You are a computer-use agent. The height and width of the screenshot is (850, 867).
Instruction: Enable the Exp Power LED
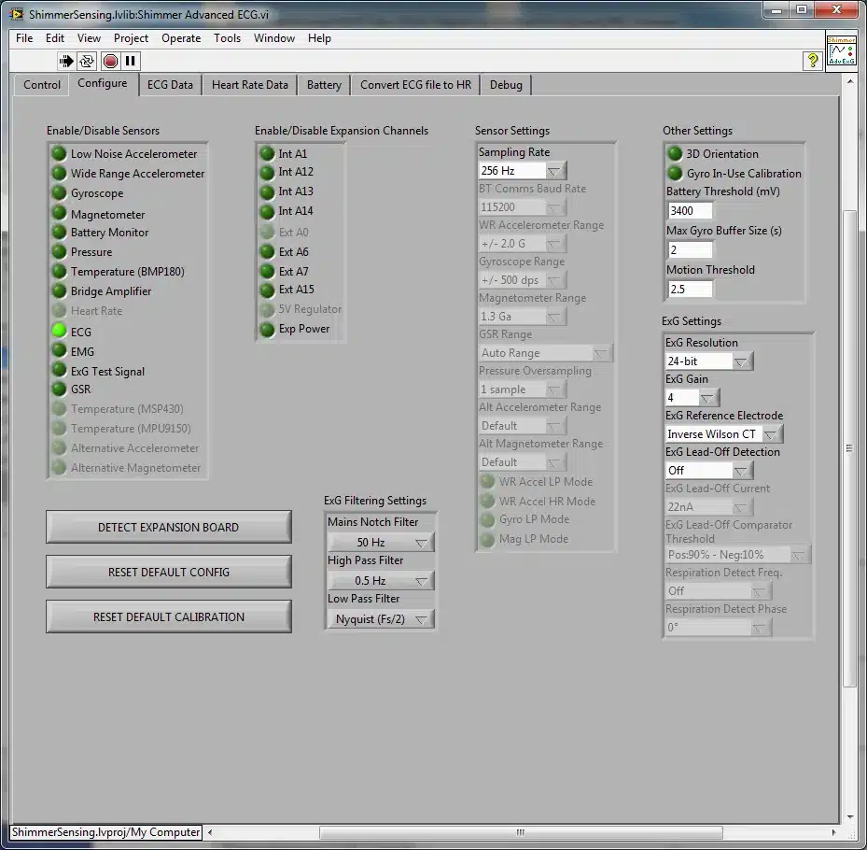[x=267, y=330]
